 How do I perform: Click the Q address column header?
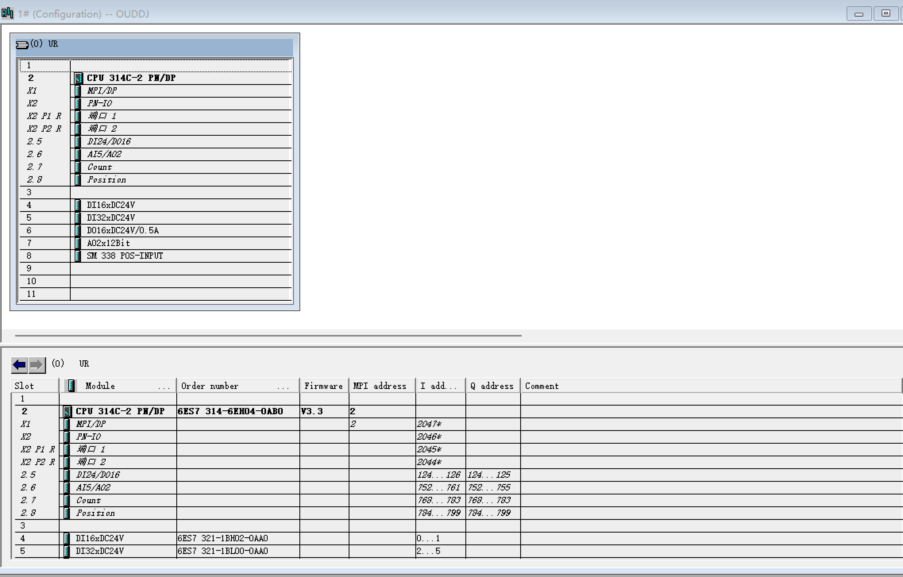492,386
